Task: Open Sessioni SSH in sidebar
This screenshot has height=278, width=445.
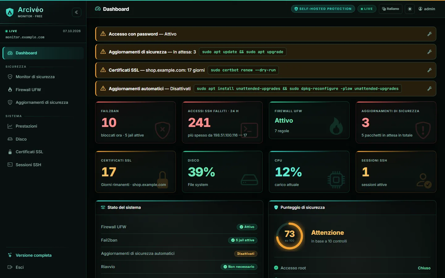Action: coord(43,165)
